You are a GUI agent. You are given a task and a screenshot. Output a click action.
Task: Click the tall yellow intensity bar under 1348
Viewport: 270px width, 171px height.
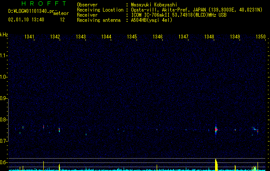click(x=216, y=165)
